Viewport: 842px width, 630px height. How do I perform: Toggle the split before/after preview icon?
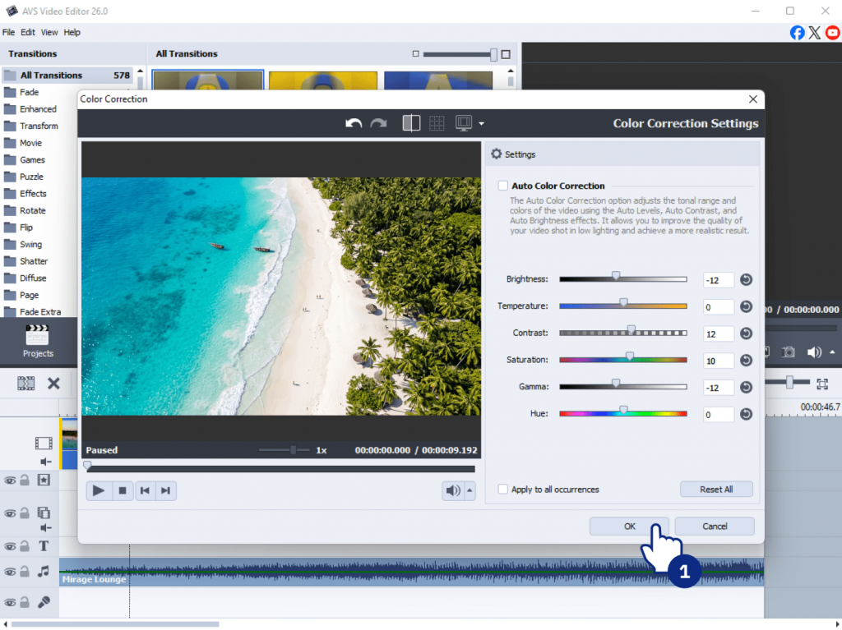point(411,123)
